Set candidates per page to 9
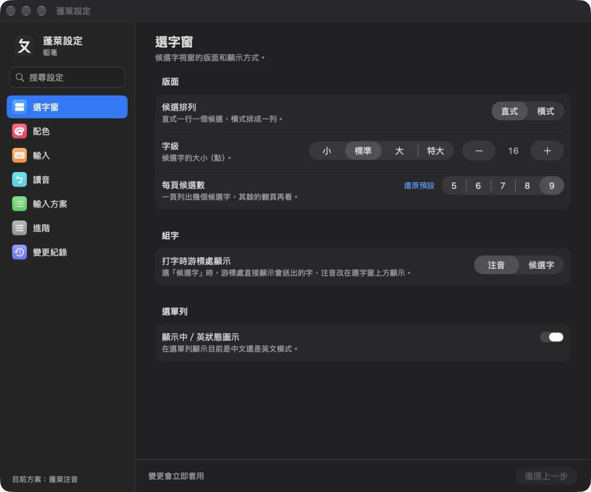Image resolution: width=591 pixels, height=492 pixels. click(x=551, y=186)
